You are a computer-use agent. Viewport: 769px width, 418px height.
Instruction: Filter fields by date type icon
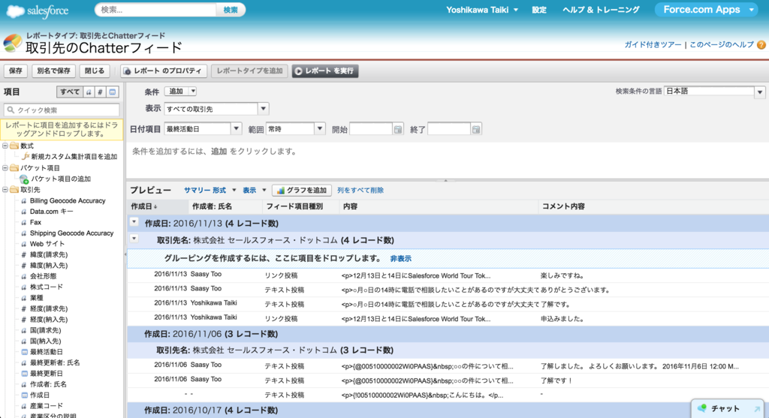coord(113,92)
